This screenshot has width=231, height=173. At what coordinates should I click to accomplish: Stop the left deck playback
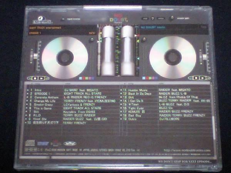coord(35,78)
